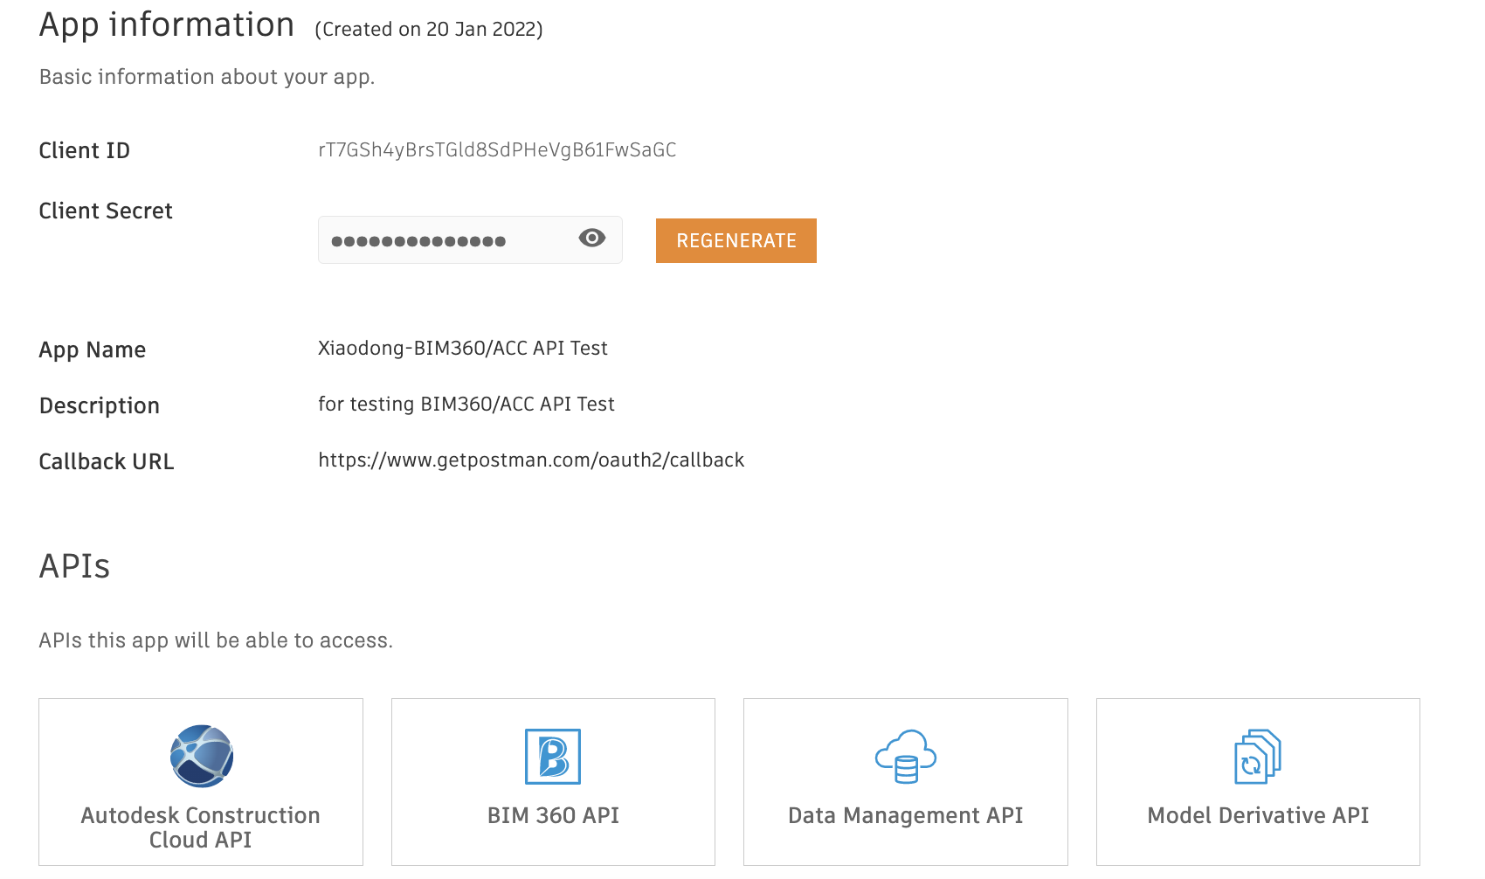Click the Client ID value string
Image resolution: width=1485 pixels, height=879 pixels.
(497, 150)
